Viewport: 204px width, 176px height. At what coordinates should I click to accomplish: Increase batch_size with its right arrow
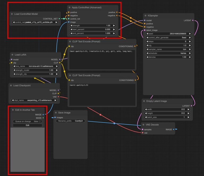(x=188, y=117)
